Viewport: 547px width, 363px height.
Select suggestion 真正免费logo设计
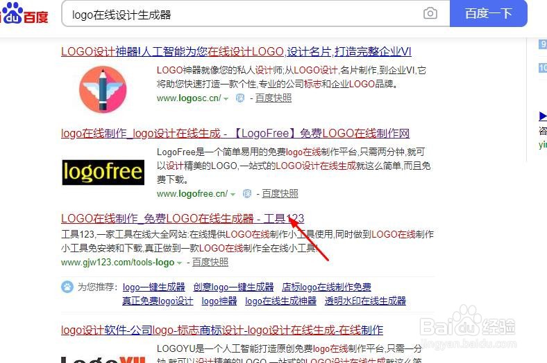click(158, 301)
